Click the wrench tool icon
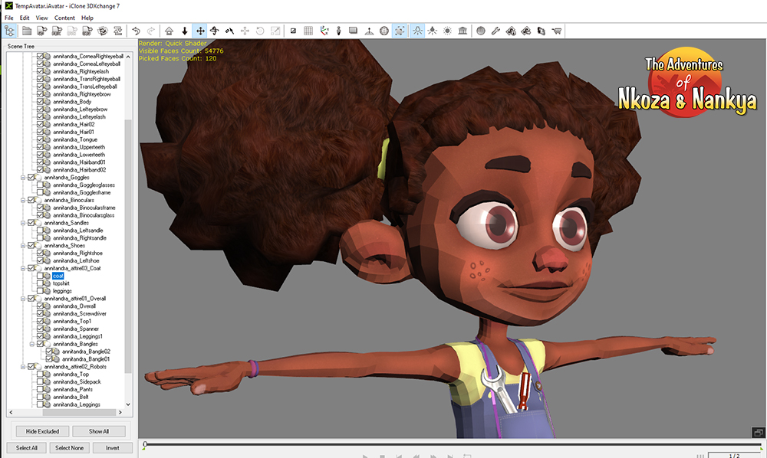Image resolution: width=767 pixels, height=458 pixels. click(x=496, y=31)
